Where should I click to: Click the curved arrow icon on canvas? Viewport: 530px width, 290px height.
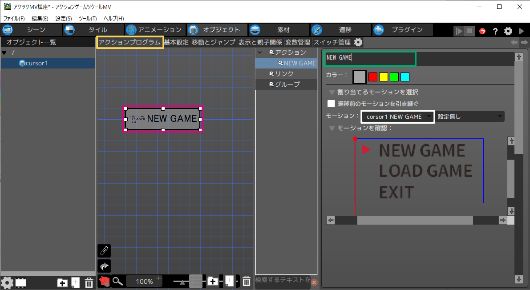coord(104,266)
